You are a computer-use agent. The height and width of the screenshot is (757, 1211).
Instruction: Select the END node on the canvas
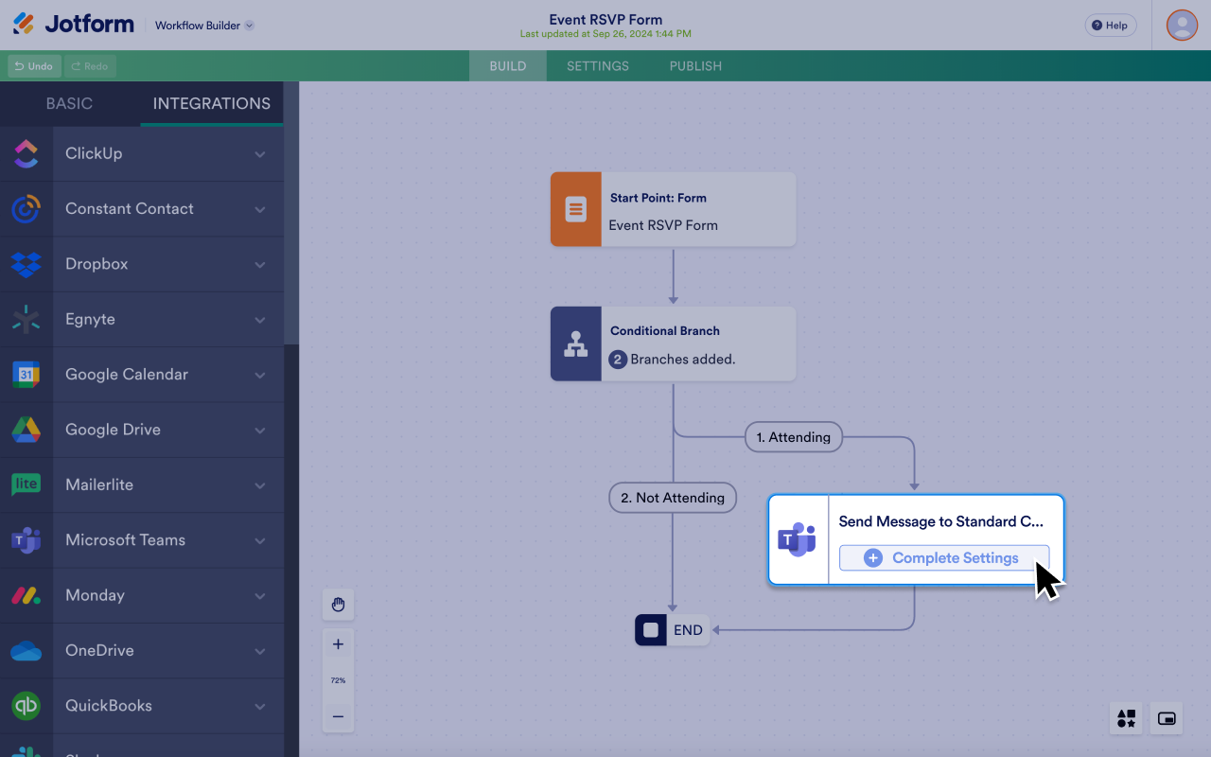672,629
